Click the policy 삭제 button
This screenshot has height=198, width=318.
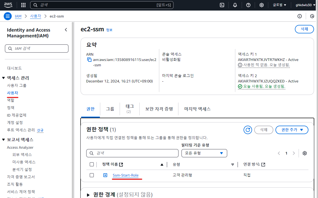tap(264, 130)
